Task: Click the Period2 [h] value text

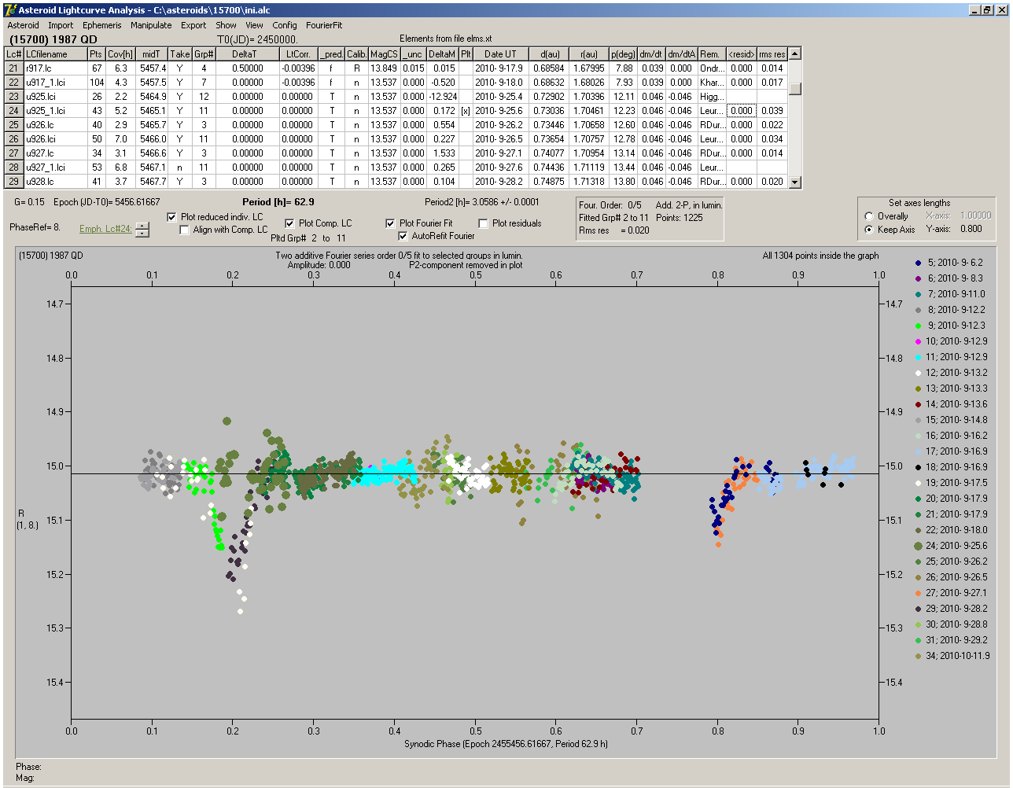Action: pyautogui.click(x=482, y=202)
